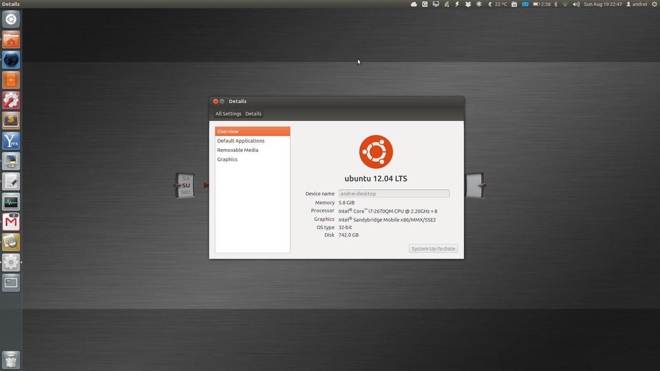Click the System Settings gear in launcher

click(x=11, y=262)
